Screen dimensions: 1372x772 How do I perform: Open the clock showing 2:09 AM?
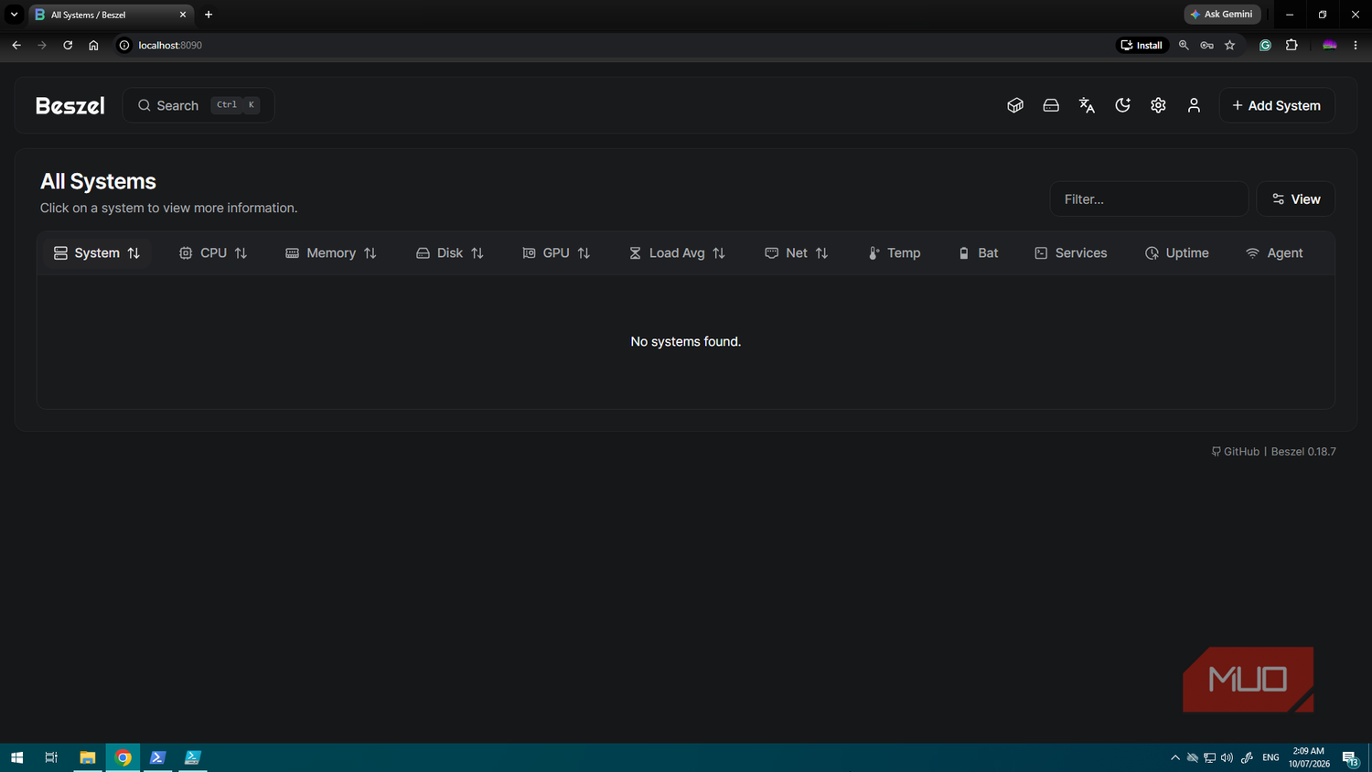click(1309, 757)
